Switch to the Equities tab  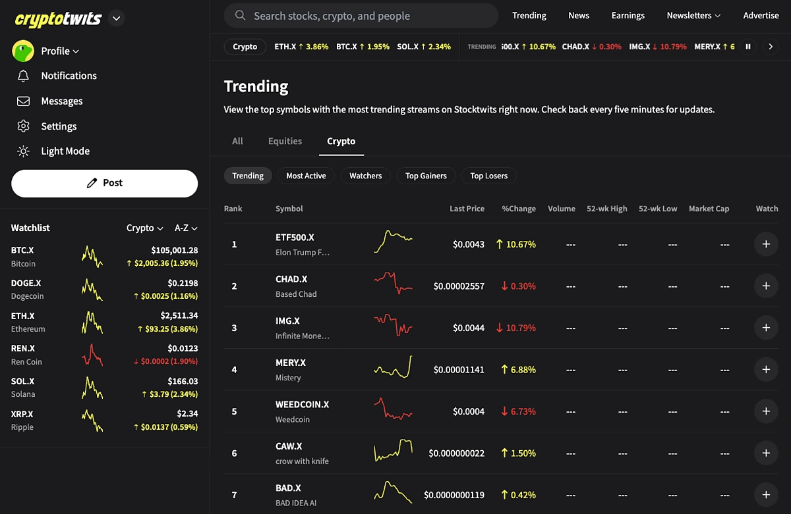(x=285, y=141)
